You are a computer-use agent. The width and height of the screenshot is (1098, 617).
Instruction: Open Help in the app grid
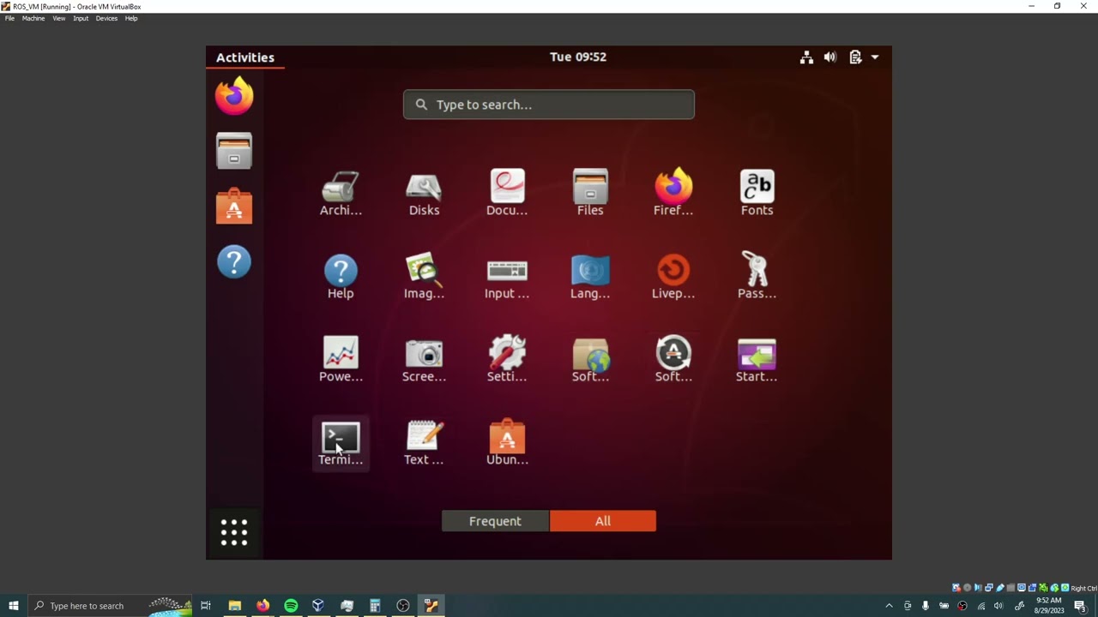point(341,278)
